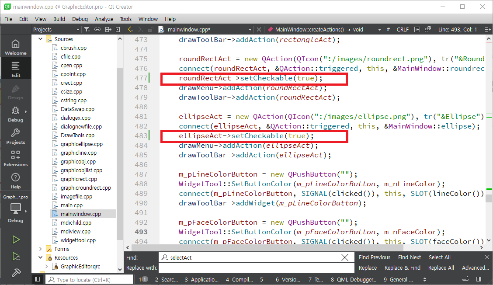Click Select All in Find bar
This screenshot has height=285, width=493.
coord(440,257)
